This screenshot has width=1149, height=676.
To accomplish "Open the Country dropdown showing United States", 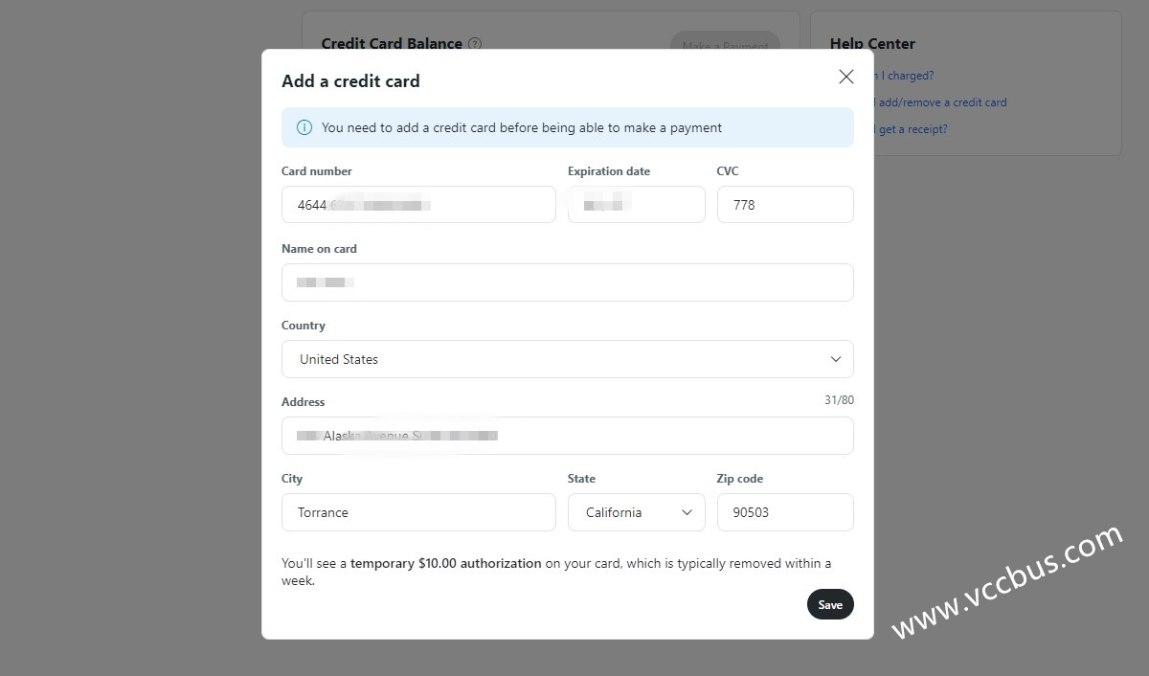I will click(567, 359).
